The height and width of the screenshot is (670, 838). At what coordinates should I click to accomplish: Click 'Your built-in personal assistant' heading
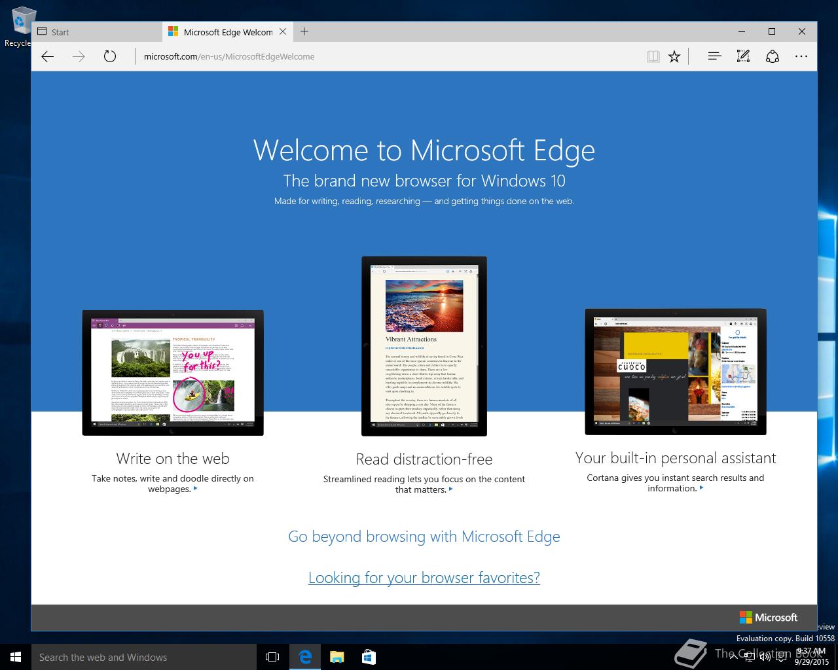pyautogui.click(x=676, y=458)
